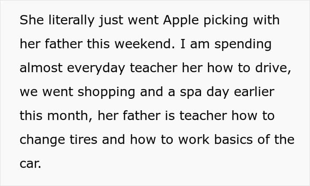Click the word "drive," at the line end

coord(273,68)
